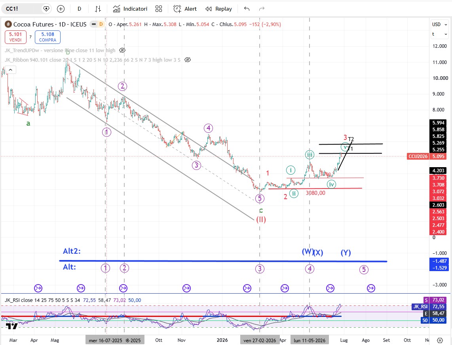The height and width of the screenshot is (345, 452).
Task: Click the 2026 year label on time axis
Action: (222, 340)
